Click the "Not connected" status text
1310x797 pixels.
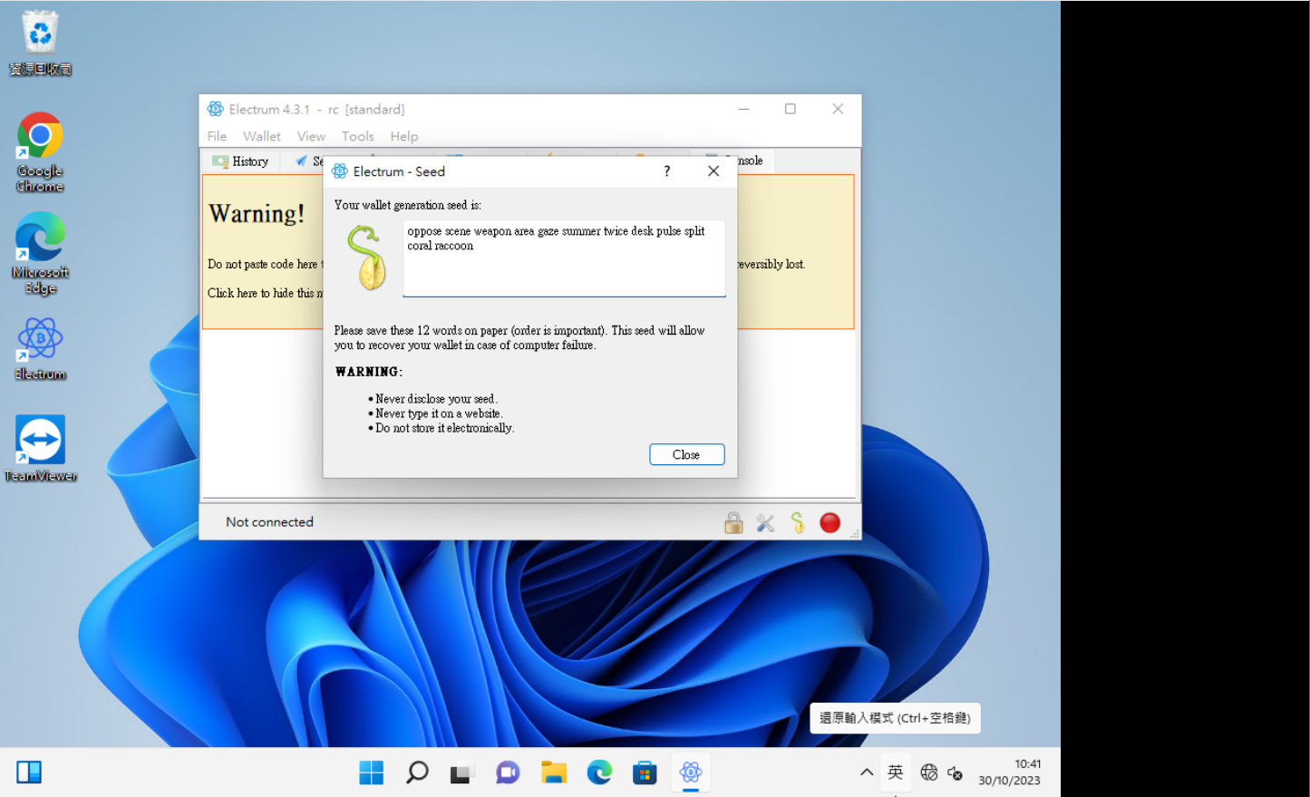point(269,522)
